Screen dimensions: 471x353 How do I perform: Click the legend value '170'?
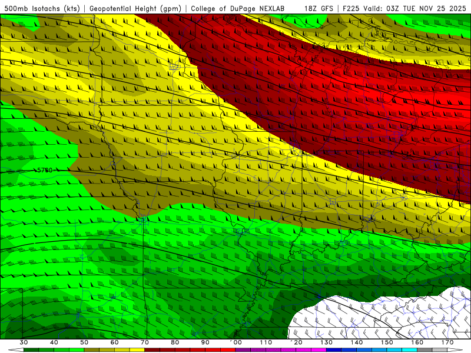(x=447, y=342)
